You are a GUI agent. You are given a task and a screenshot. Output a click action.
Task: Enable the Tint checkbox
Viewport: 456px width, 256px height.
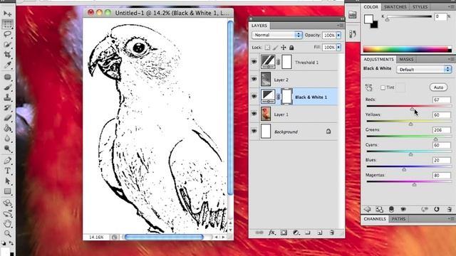pyautogui.click(x=383, y=87)
